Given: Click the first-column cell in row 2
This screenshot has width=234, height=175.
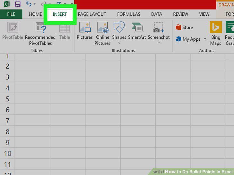Looking at the screenshot, I should 32,66.
